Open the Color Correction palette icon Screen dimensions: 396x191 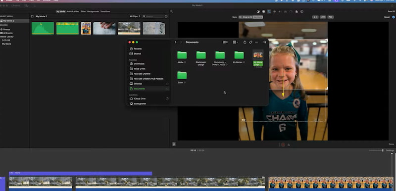click(x=264, y=11)
